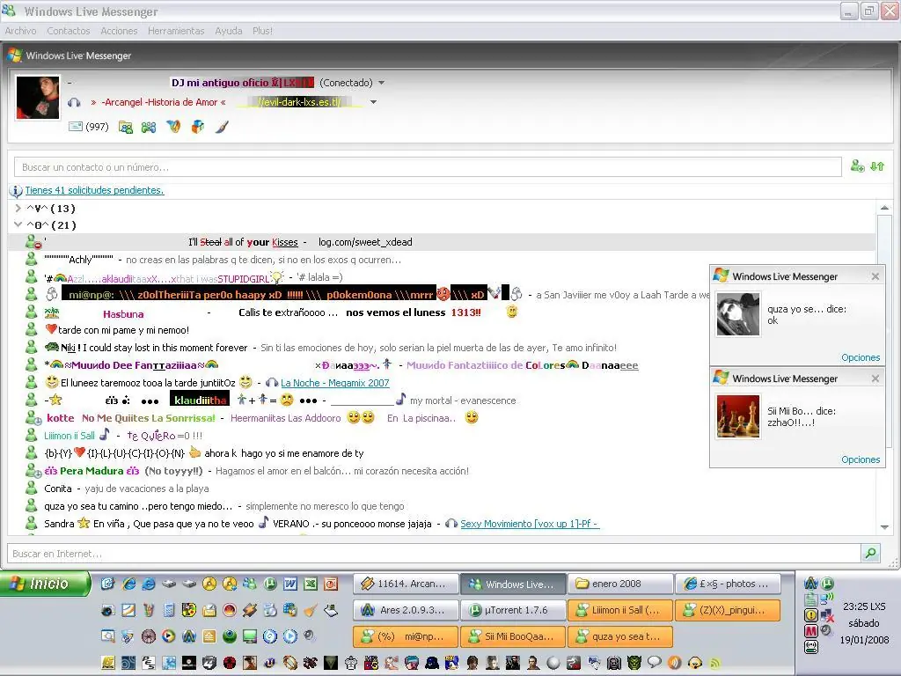Image resolution: width=901 pixels, height=676 pixels.
Task: Open La Noche - Megamix 2007 link
Action: click(x=335, y=383)
